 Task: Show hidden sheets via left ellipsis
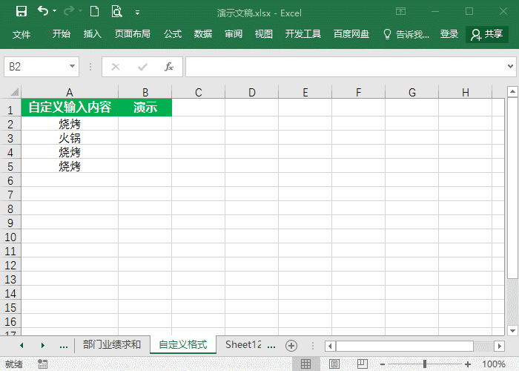64,346
